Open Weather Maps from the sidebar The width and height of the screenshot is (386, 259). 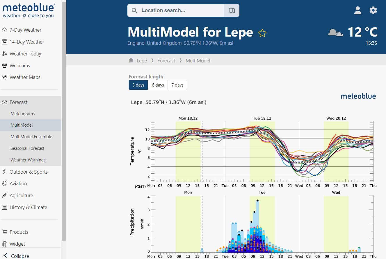pos(24,77)
